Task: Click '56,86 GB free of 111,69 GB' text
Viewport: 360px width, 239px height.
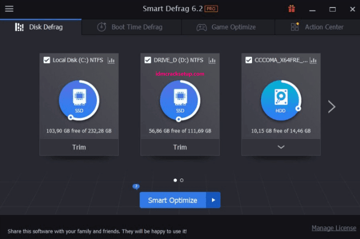Action: [x=180, y=131]
